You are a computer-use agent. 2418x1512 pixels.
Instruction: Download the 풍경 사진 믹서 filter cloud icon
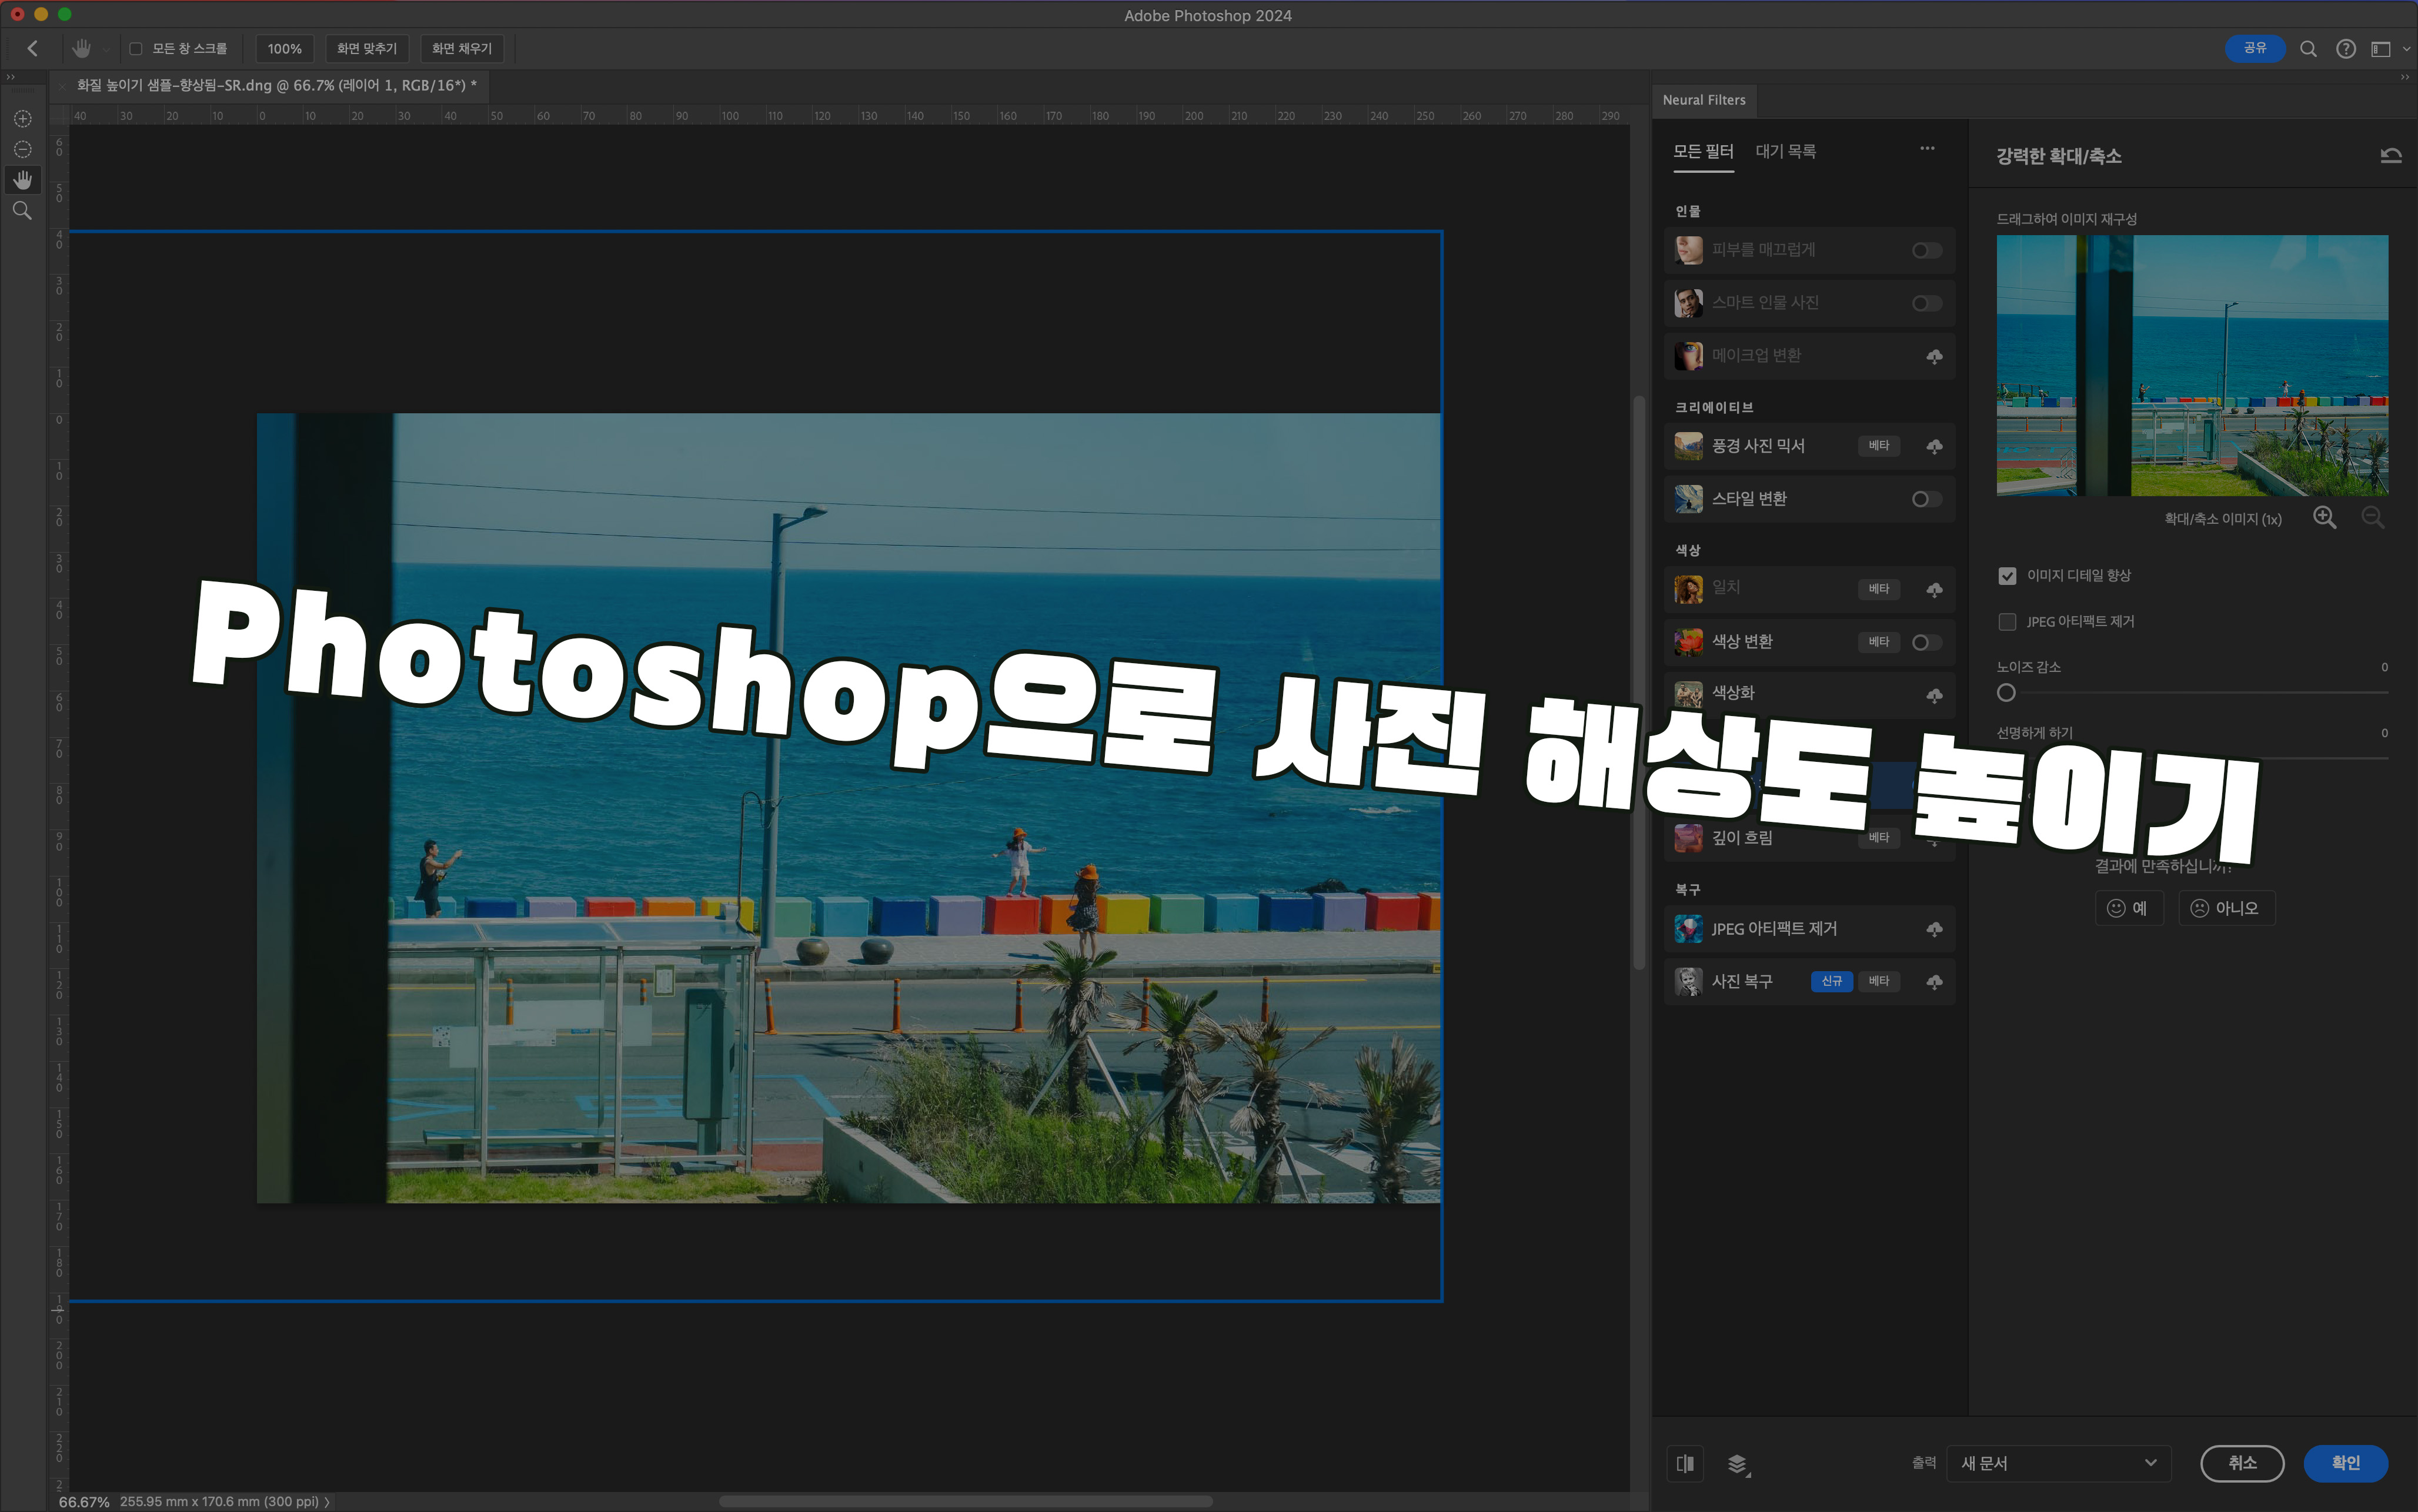pos(1934,446)
